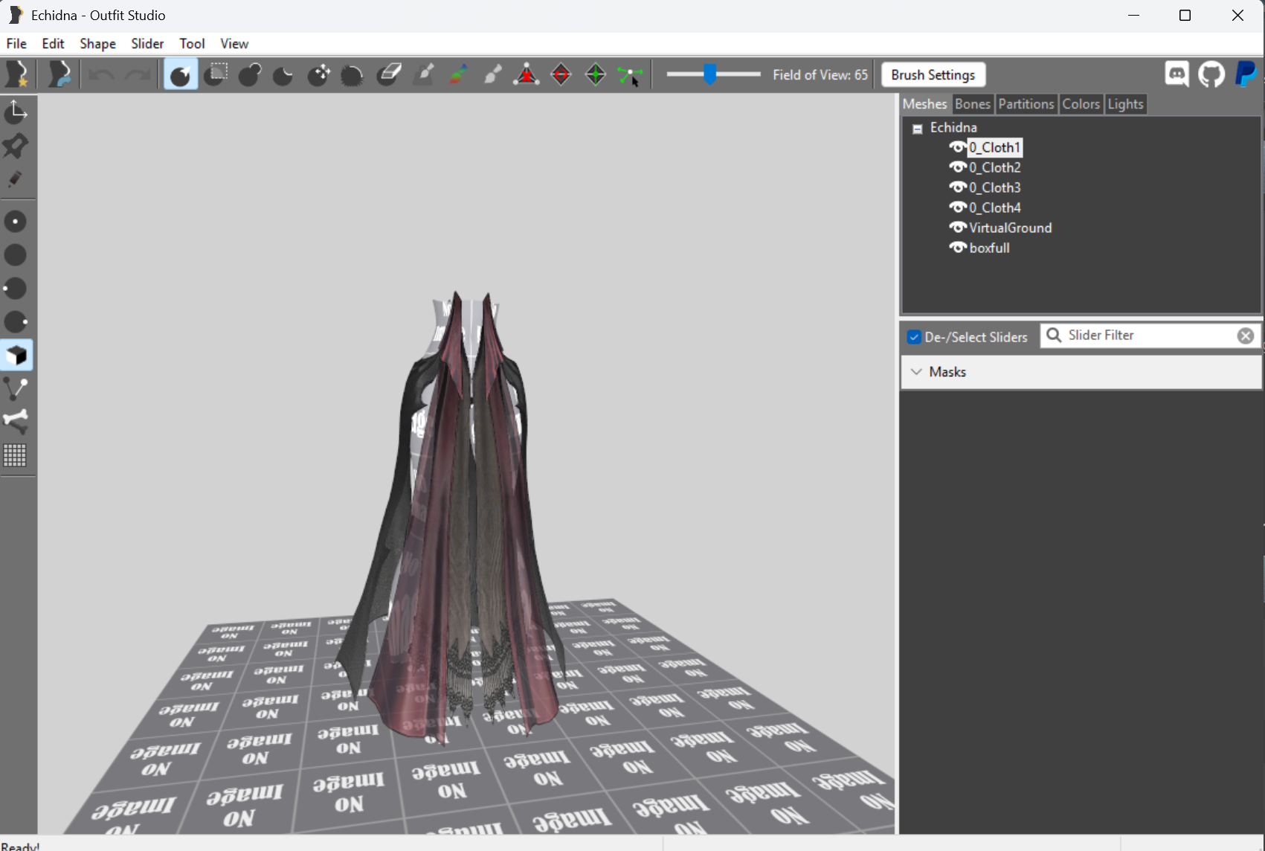Switch to the Meshes tab
Screen dimensions: 1265x851
(x=924, y=104)
